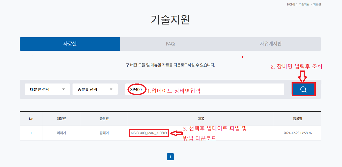Open the KIS-SP400_RV07_210609 firmware post
342x167 pixels.
(149, 133)
